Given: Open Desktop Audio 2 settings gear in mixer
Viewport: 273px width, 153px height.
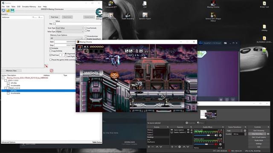Looking at the screenshot, I should pyautogui.click(x=221, y=144).
